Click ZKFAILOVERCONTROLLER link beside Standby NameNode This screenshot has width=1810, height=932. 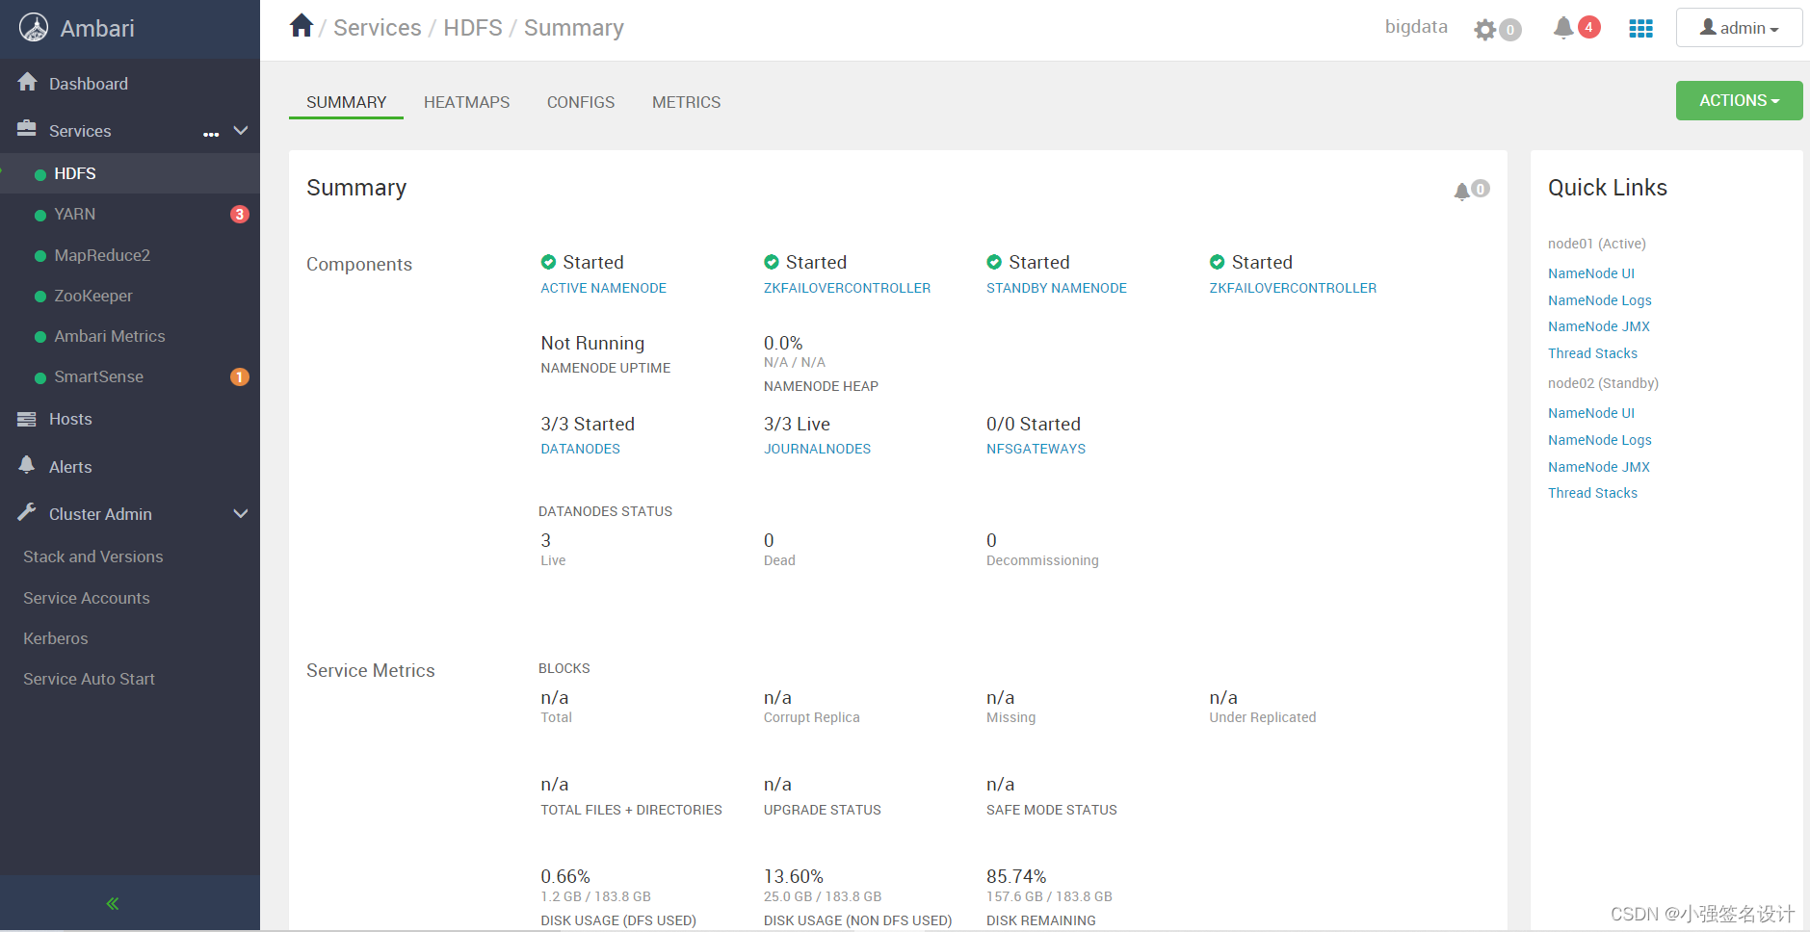(x=1293, y=288)
